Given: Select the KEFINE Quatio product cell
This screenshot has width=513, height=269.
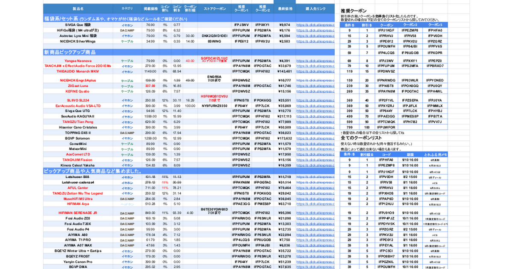Looking at the screenshot, I should click(x=78, y=91).
